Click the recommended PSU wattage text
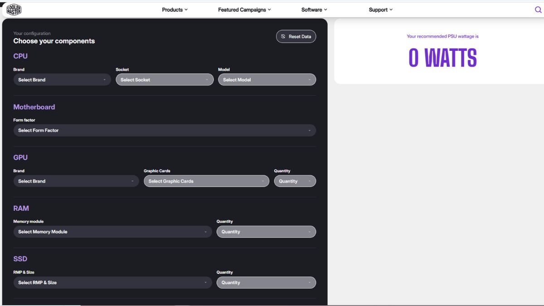 click(442, 36)
